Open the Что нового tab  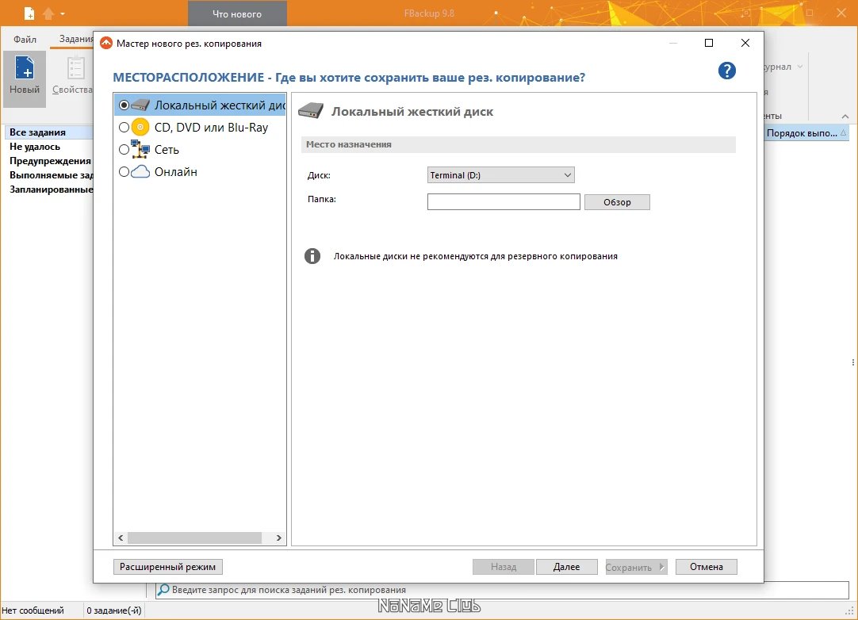pos(237,14)
